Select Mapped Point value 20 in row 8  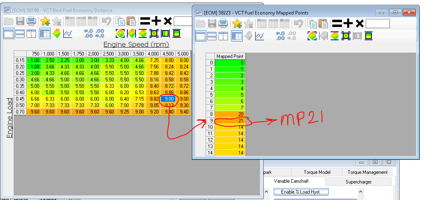230,114
